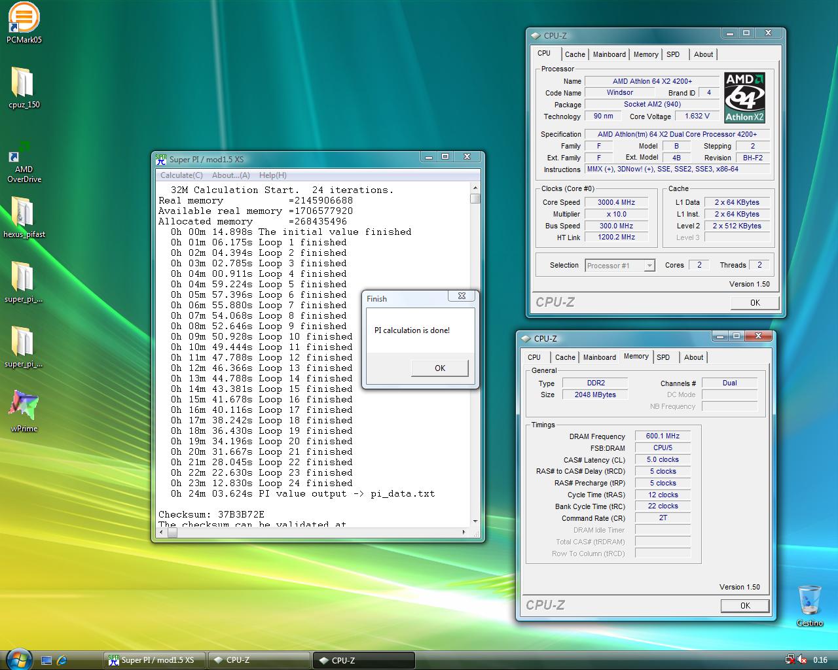Image resolution: width=838 pixels, height=670 pixels.
Task: Click the Super PI vertical scrollbar thumb
Action: [x=475, y=198]
